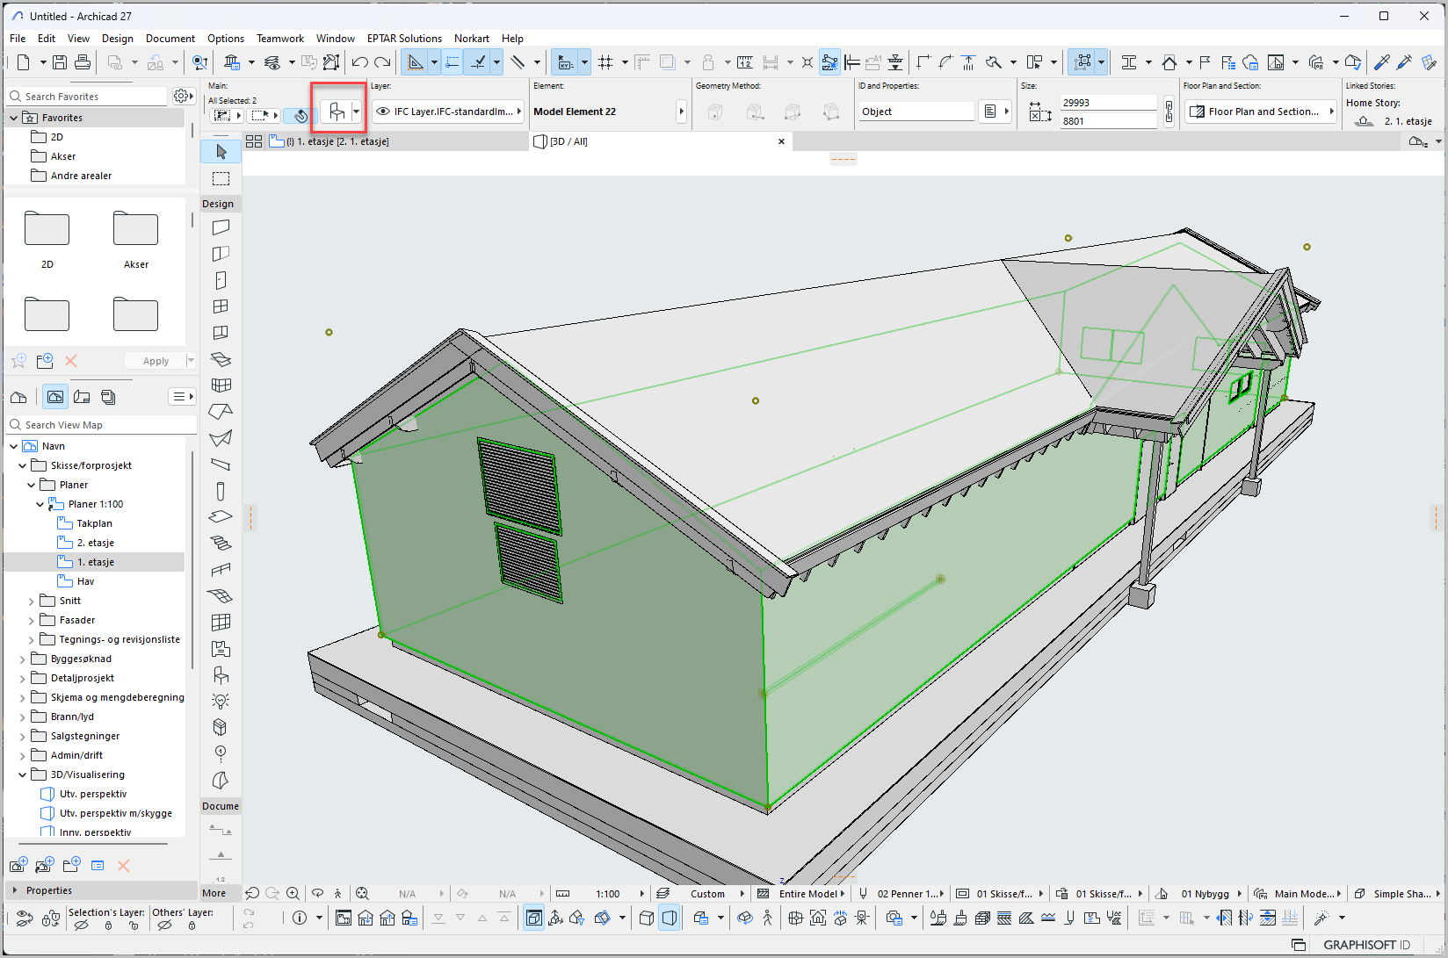Click the Print icon
Image resolution: width=1448 pixels, height=958 pixels.
point(83,62)
